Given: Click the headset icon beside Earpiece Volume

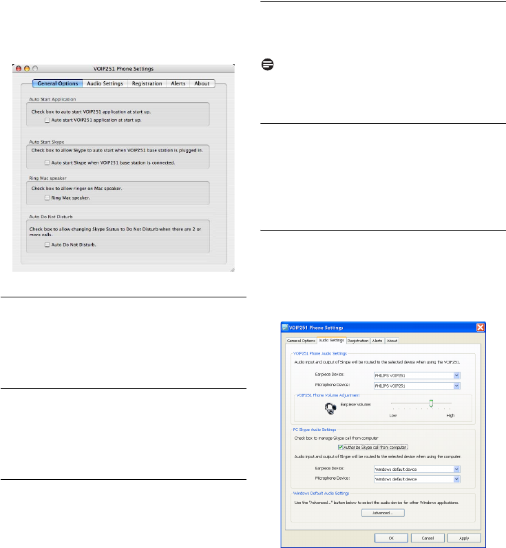Looking at the screenshot, I should (330, 408).
